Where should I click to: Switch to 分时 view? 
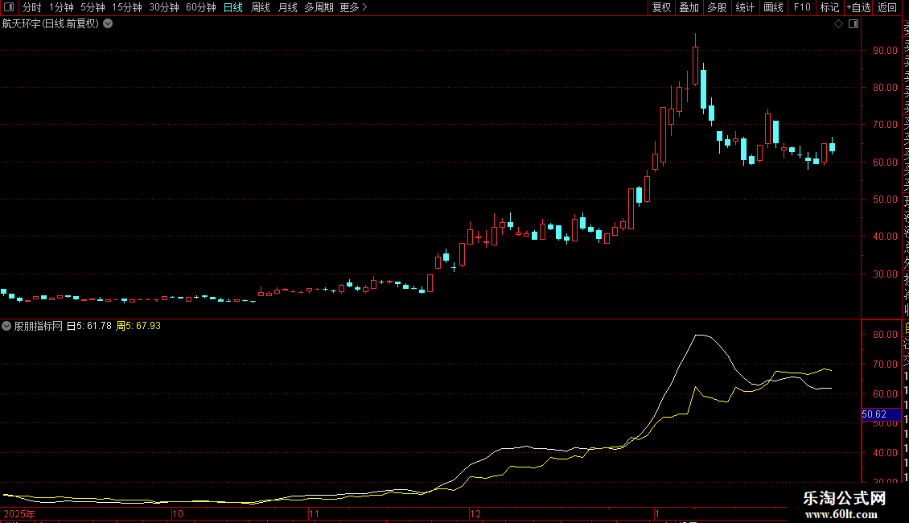click(32, 7)
